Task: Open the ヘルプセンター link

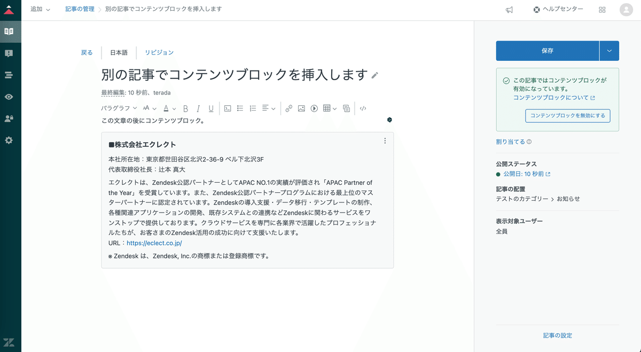Action: [558, 10]
